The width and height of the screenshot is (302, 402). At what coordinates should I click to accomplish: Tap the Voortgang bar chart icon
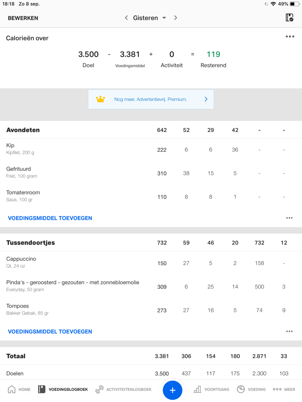198,389
